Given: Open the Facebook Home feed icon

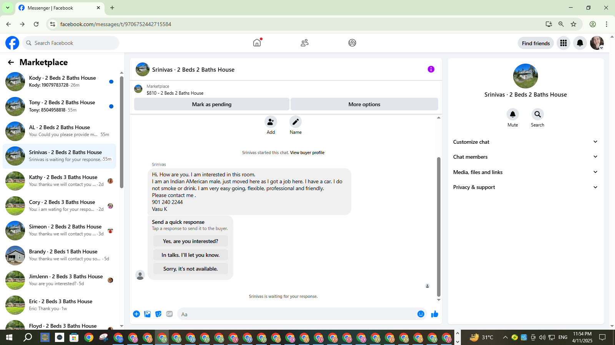Looking at the screenshot, I should tap(257, 43).
